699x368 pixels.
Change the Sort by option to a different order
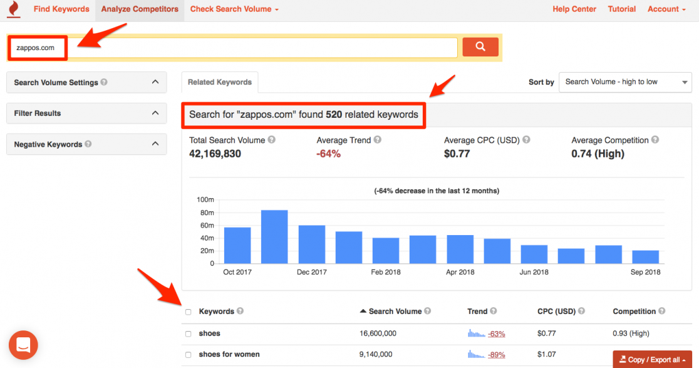pyautogui.click(x=624, y=82)
